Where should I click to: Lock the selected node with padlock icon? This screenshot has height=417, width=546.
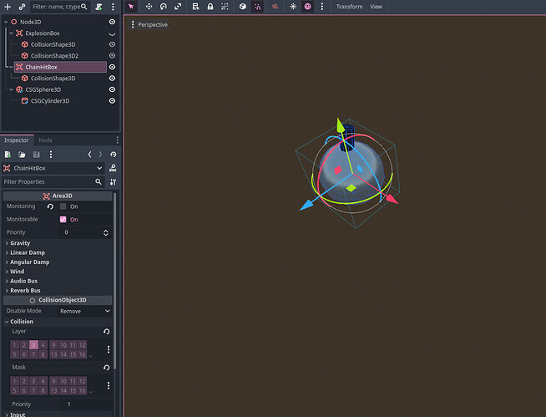coord(210,7)
